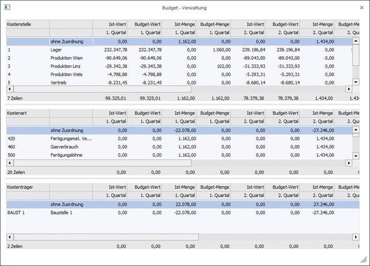The height and width of the screenshot is (266, 370).
Task: Close the Budget - Verwaltung window
Action: (361, 8)
